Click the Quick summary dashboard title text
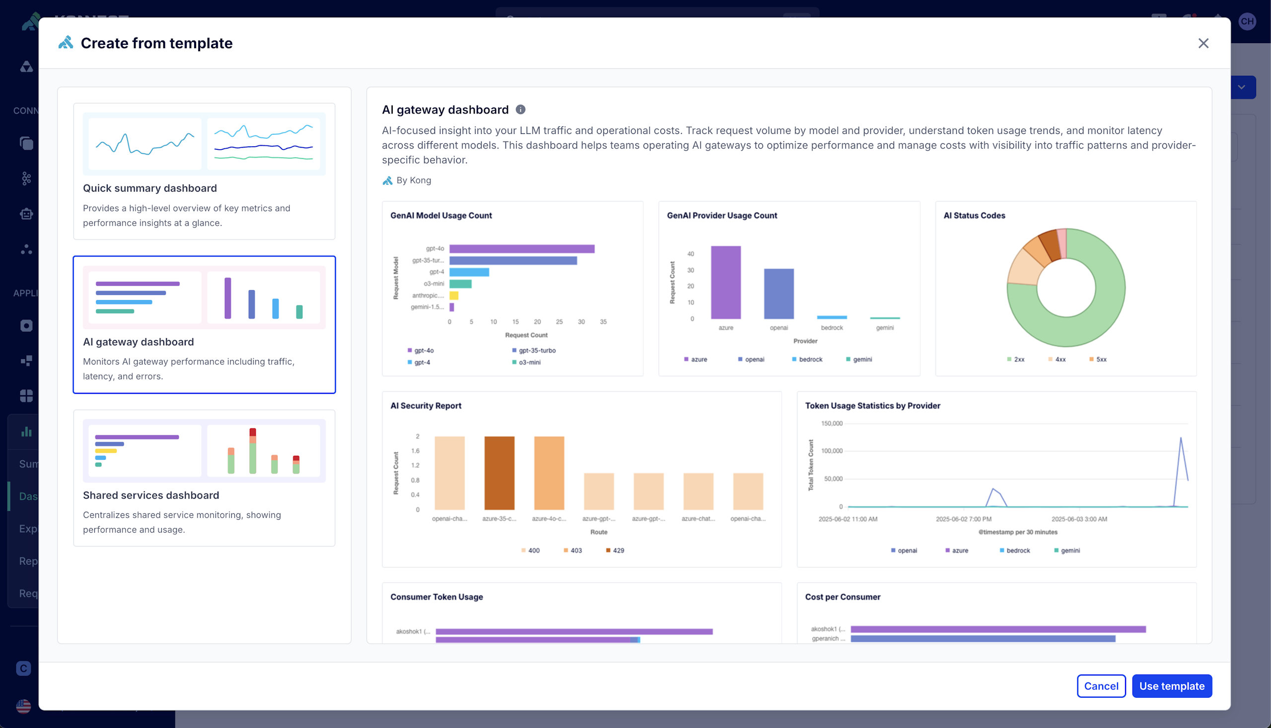 point(149,188)
